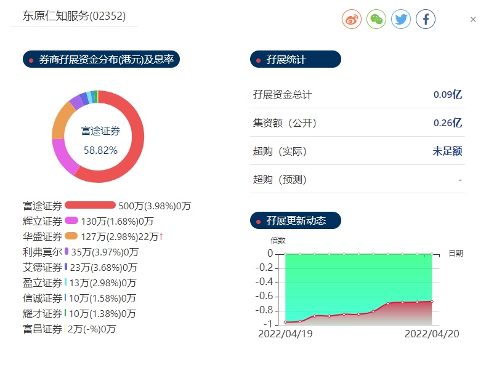Click the first data point on red line
This screenshot has height=365, width=486.
(x=285, y=323)
